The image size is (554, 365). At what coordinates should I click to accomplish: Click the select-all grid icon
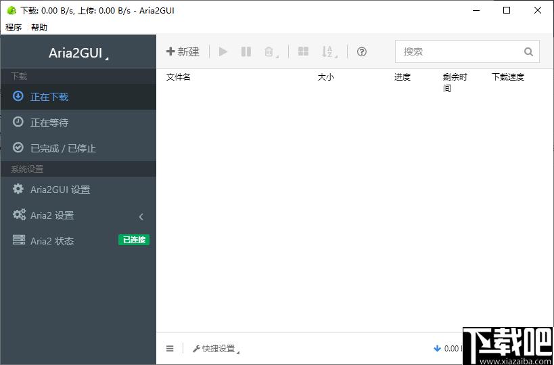[x=303, y=51]
